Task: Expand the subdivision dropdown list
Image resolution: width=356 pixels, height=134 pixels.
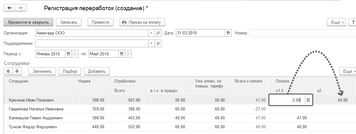Action: pyautogui.click(x=151, y=43)
